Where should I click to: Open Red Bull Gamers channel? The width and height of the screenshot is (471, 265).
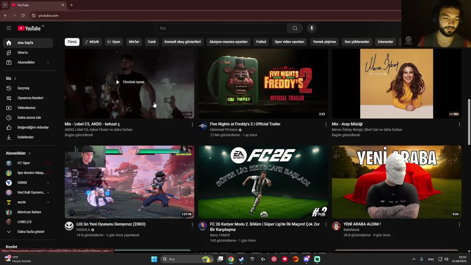28,192
